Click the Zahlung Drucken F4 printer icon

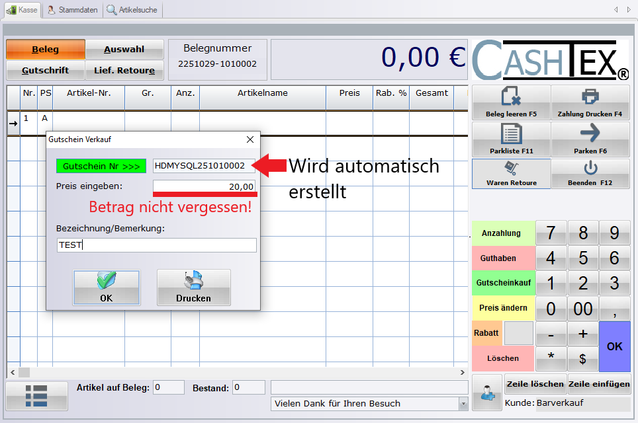click(x=589, y=98)
